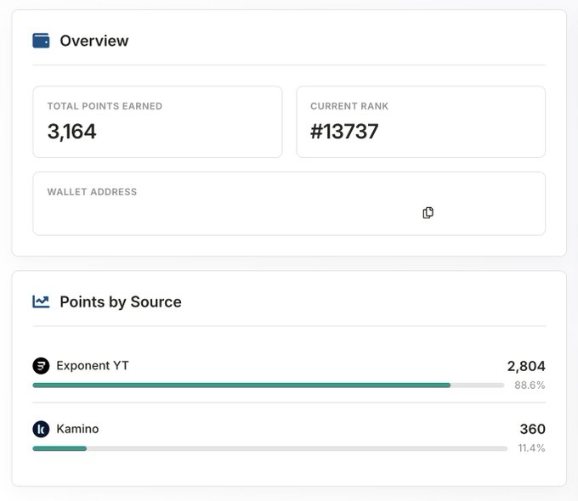Click the Points by Source heading
This screenshot has height=501, width=578.
click(121, 301)
